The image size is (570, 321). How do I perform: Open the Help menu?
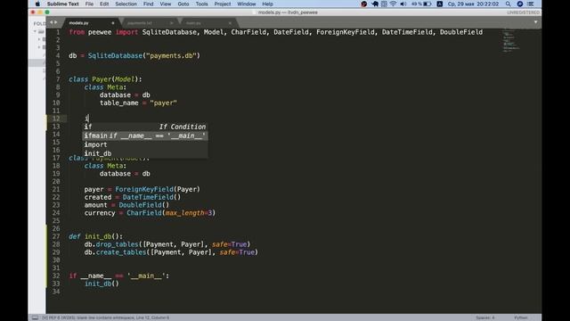(x=267, y=4)
